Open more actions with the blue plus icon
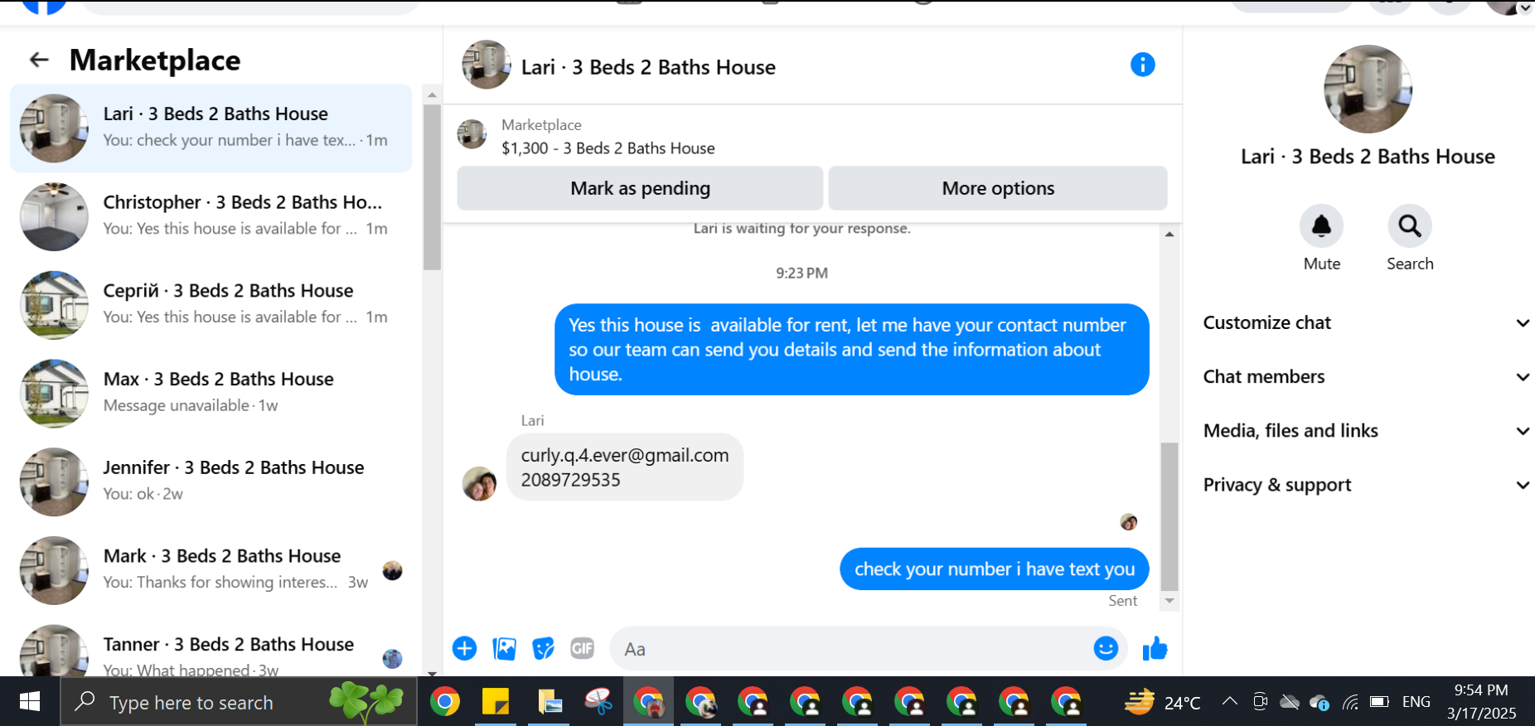Viewport: 1535px width, 726px height. 464,648
